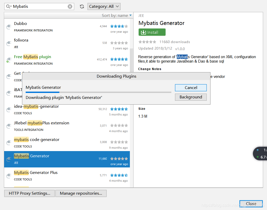The height and width of the screenshot is (210, 267).
Task: Click inside the Mybatis search field
Action: coord(39,6)
